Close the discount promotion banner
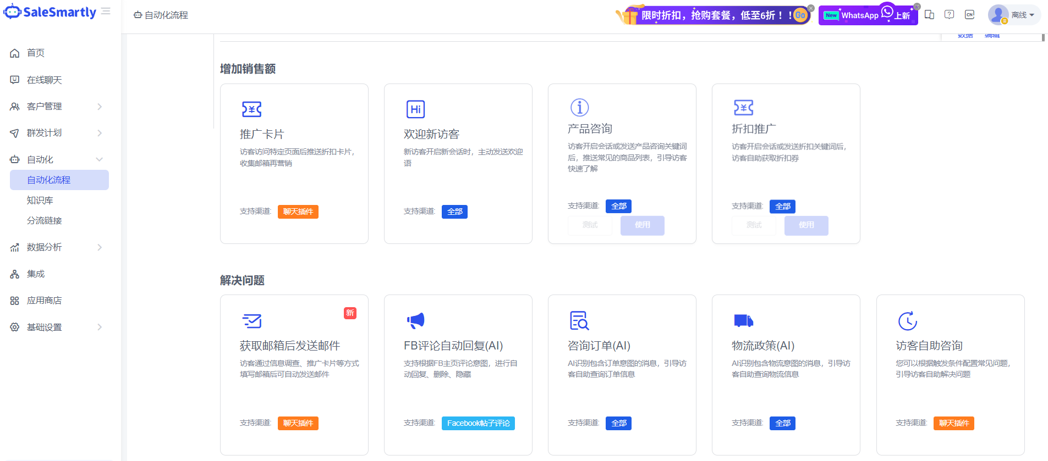The width and height of the screenshot is (1048, 461). [811, 8]
